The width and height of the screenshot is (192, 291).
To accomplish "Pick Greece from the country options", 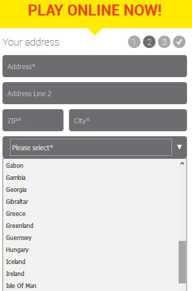I will 90,213.
